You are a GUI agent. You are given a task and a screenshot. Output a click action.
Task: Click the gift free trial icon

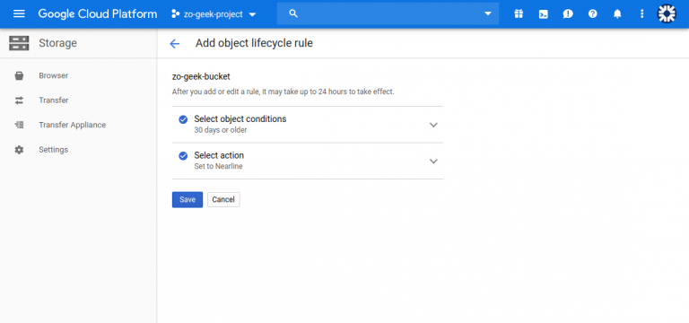click(519, 14)
